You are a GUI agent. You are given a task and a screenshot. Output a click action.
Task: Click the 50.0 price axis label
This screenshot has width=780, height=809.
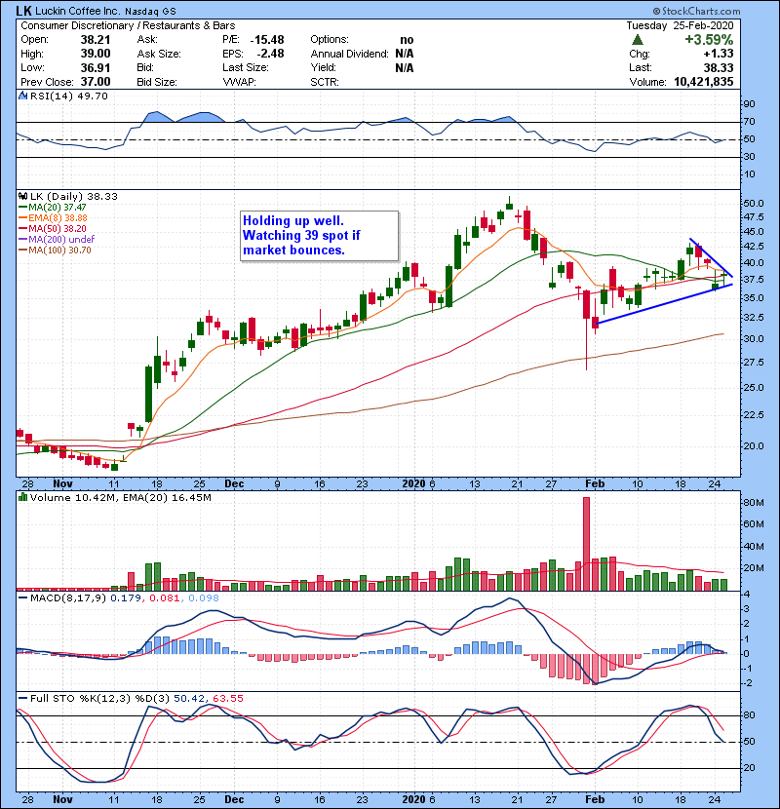754,204
